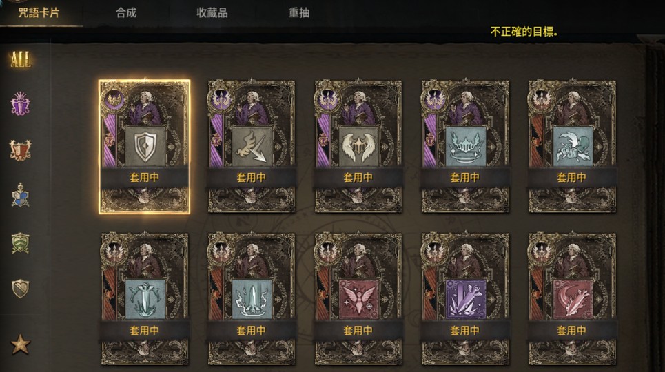Choose the red winged angel card
The height and width of the screenshot is (372, 665).
point(358,298)
